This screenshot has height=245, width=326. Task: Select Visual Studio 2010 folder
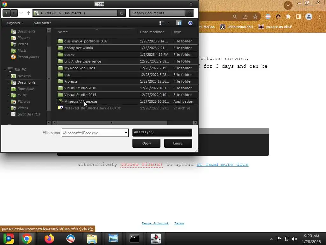coord(127,88)
